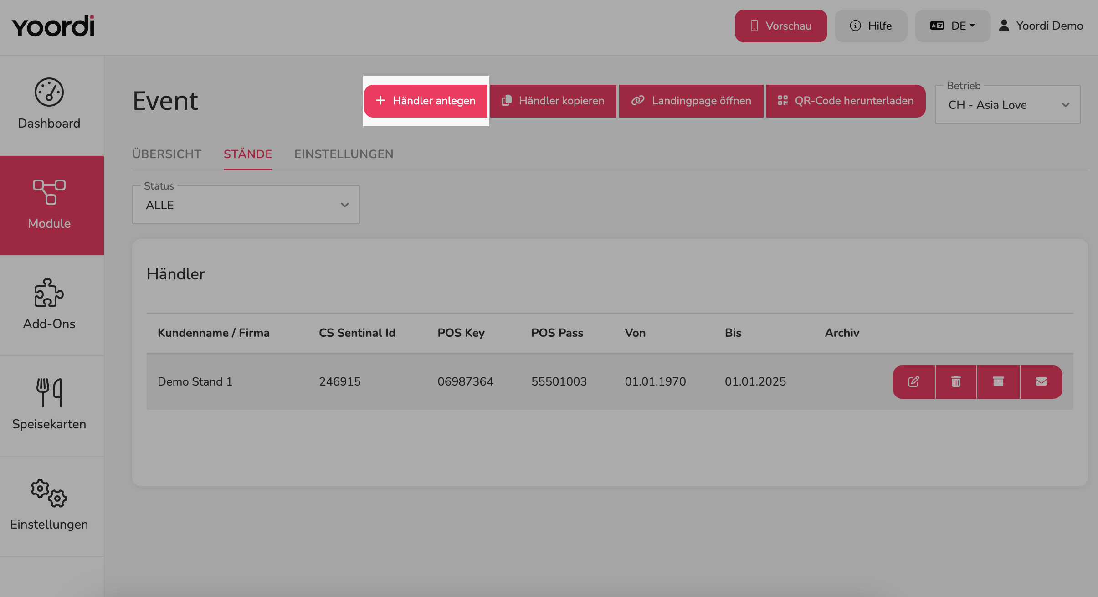This screenshot has height=597, width=1098.
Task: Edit Demo Stand 1 with pencil icon
Action: coord(914,382)
